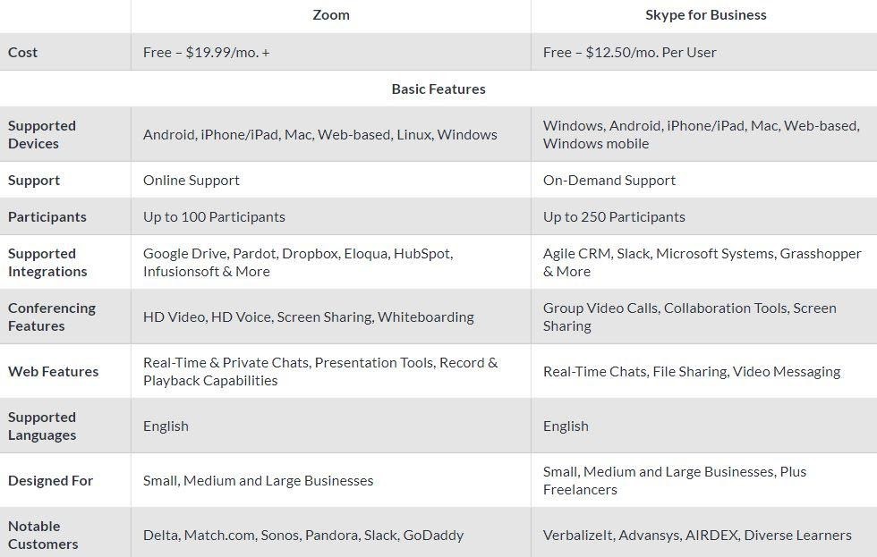
Task: Select the Cost row label
Action: point(23,53)
